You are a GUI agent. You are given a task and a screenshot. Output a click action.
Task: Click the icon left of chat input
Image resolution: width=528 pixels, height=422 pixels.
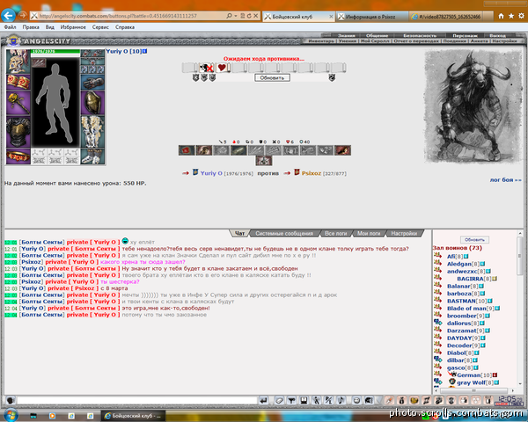coord(11,401)
